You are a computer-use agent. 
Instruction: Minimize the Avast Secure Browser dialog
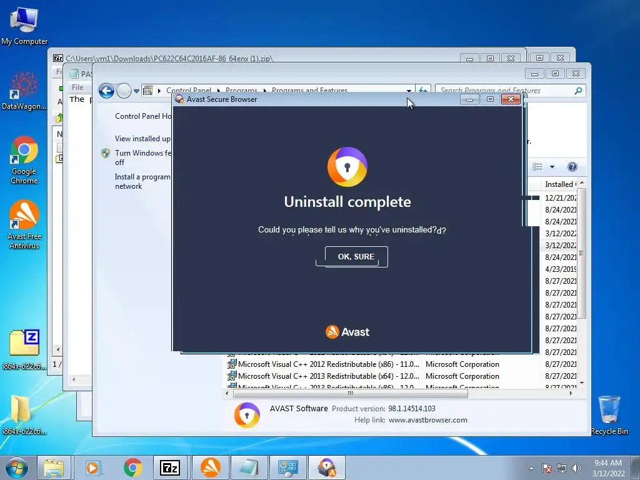coord(470,99)
